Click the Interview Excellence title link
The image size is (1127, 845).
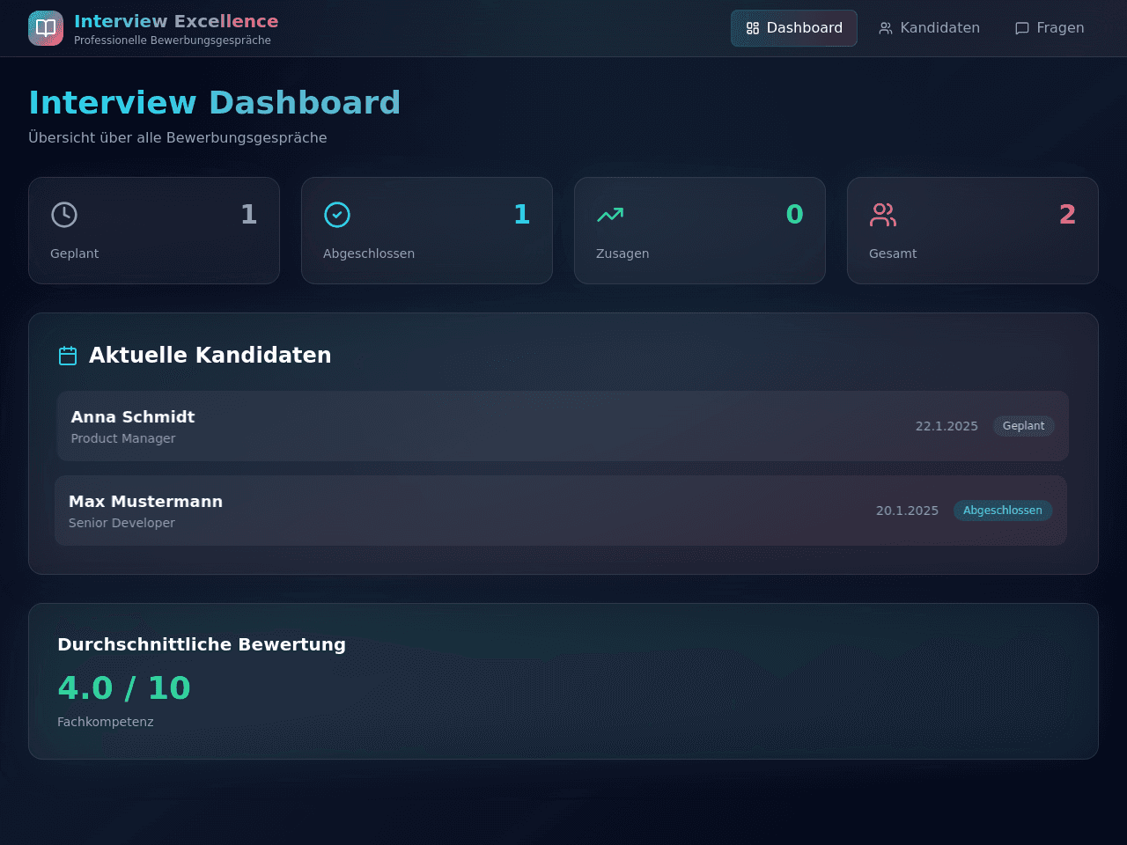[176, 21]
